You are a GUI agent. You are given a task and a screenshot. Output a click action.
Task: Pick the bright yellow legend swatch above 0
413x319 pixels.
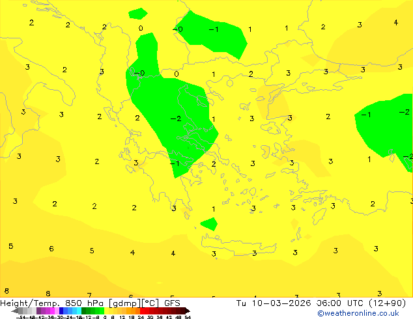click(106, 311)
